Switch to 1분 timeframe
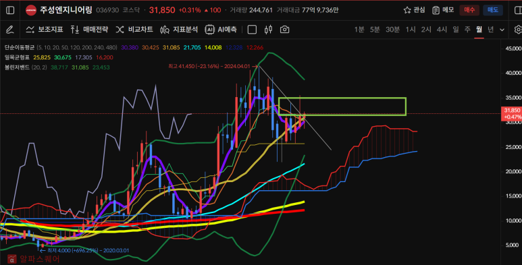The width and height of the screenshot is (522, 265). [359, 30]
